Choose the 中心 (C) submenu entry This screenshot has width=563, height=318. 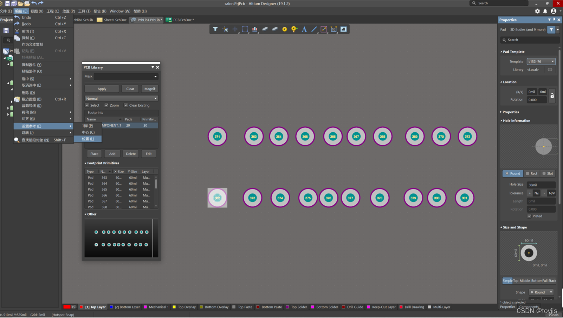(88, 132)
